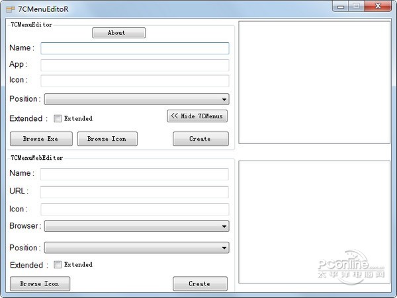
Task: Minimize the 7CMenuEditoR window
Action: [x=341, y=6]
